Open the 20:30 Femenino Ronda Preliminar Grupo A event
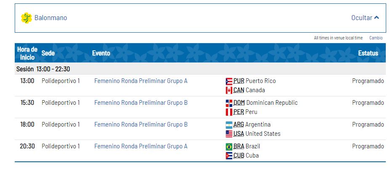Image resolution: width=390 pixels, height=171 pixels. point(141,146)
